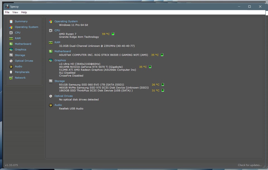Click the v1.33.075 version label
Viewport: 268px width, 170px height.
coord(11,165)
